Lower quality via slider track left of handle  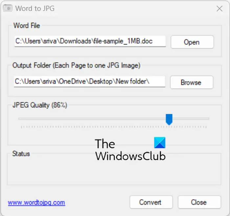point(92,119)
